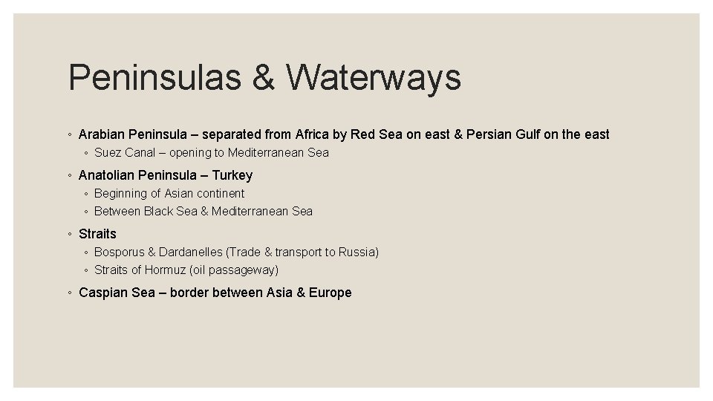713x401 pixels.
Task: Click the word Peninsulas in the title
Action: [154, 78]
